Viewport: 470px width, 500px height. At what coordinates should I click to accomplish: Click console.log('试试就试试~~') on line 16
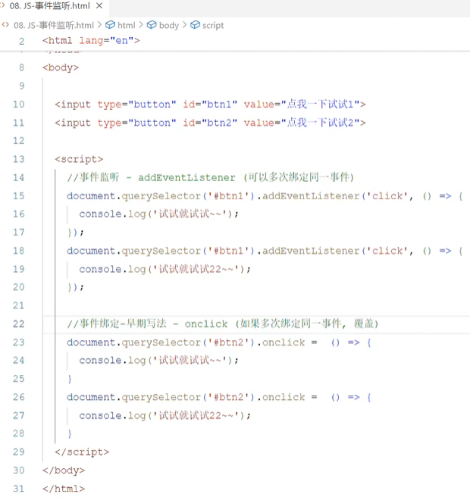tap(158, 214)
